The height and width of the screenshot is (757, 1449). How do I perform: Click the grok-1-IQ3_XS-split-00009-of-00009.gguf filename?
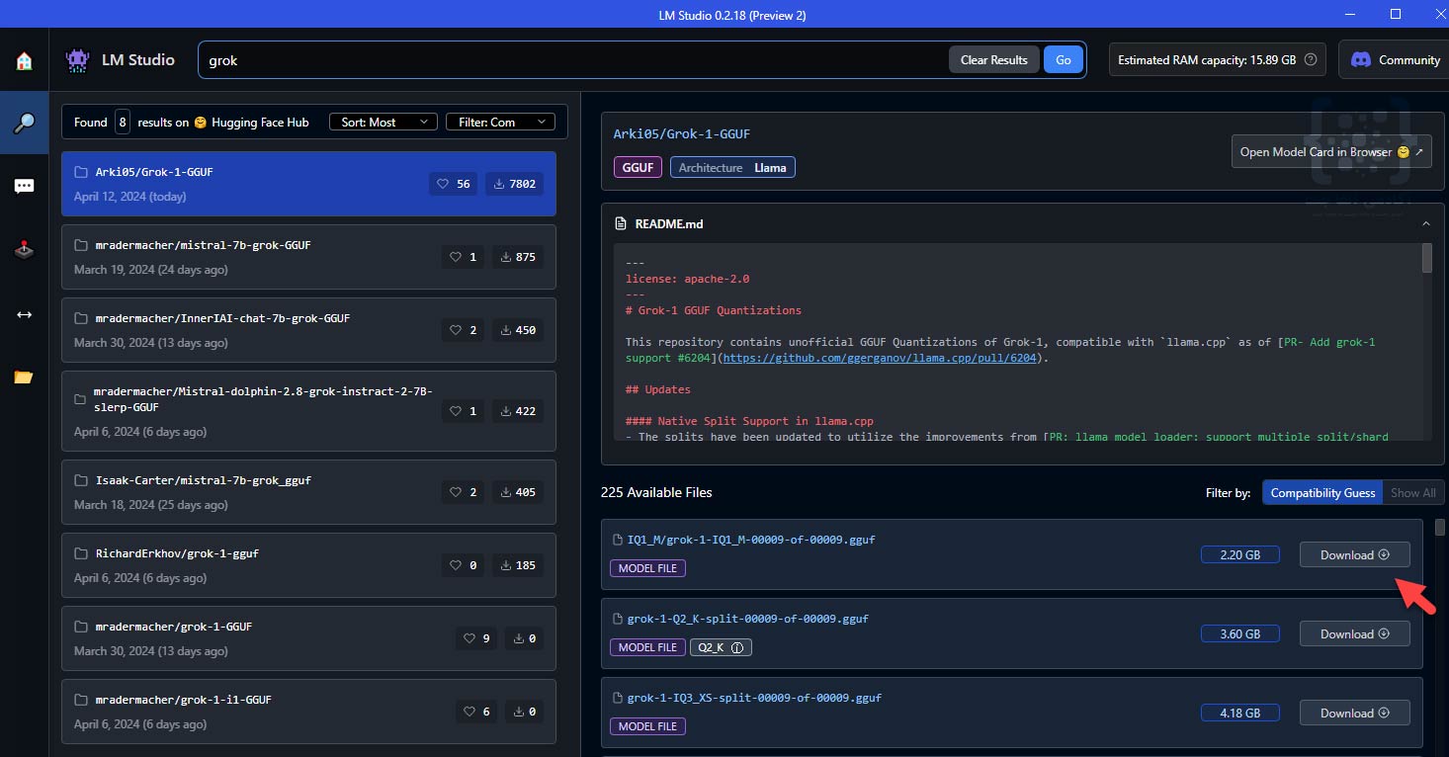click(x=754, y=698)
